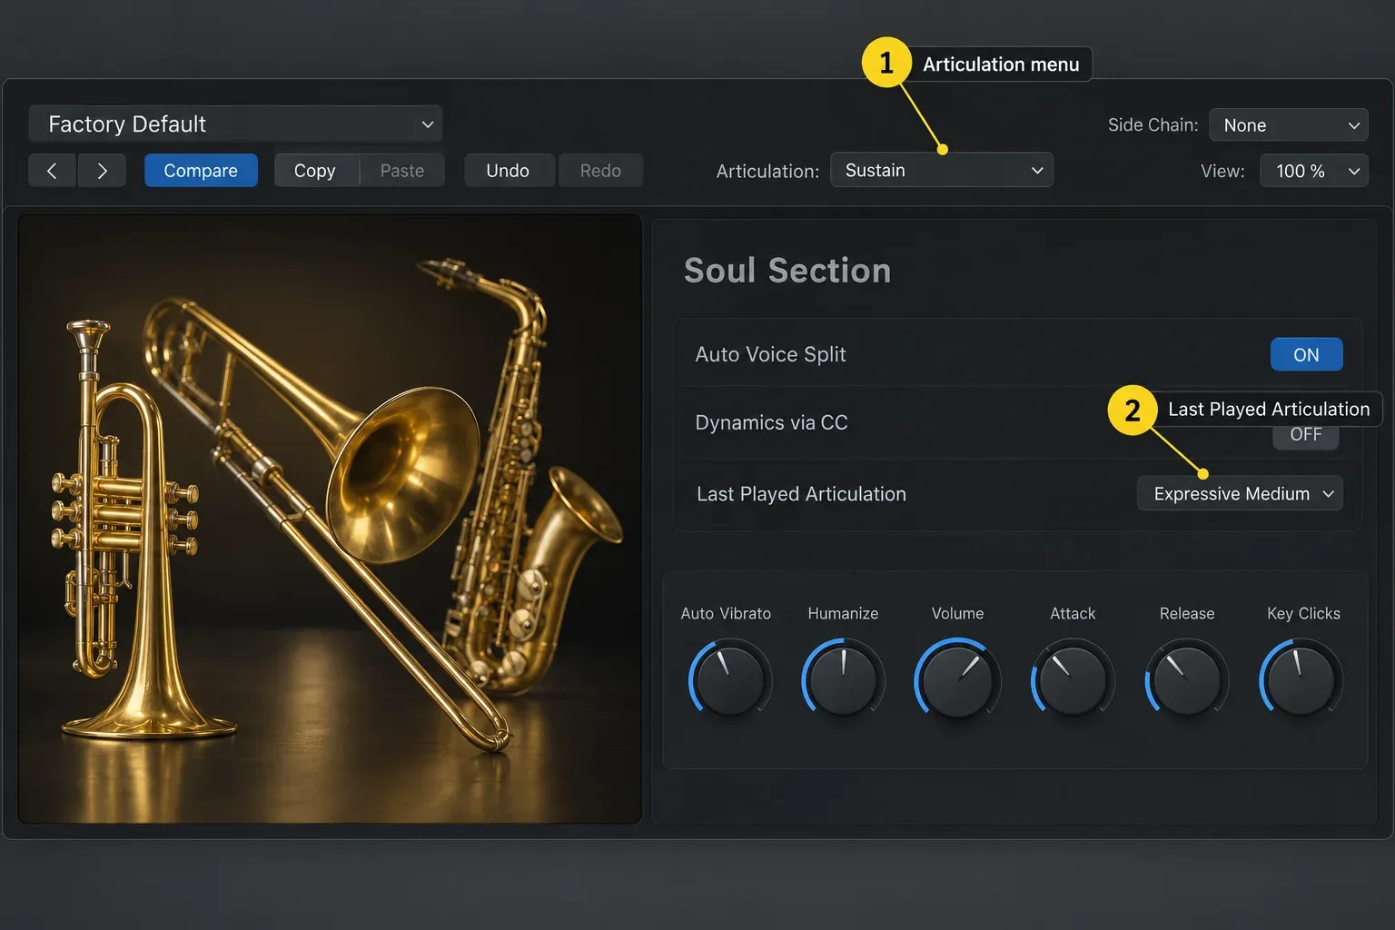Click the Key Clicks knob

1301,679
